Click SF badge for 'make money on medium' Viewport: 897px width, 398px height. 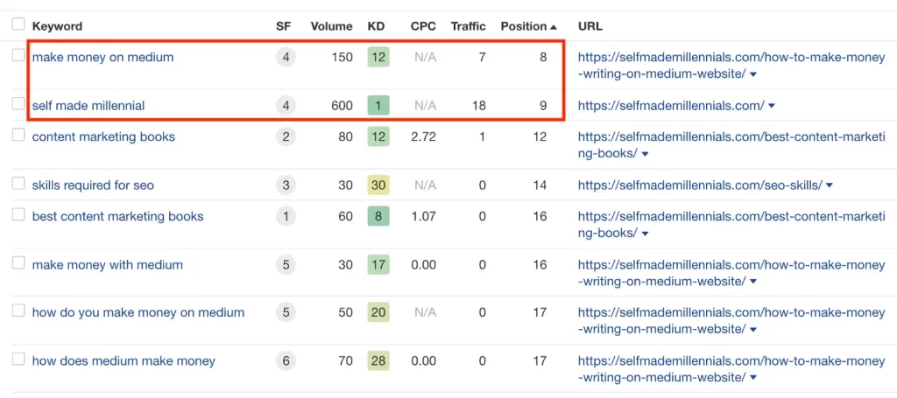(x=285, y=58)
